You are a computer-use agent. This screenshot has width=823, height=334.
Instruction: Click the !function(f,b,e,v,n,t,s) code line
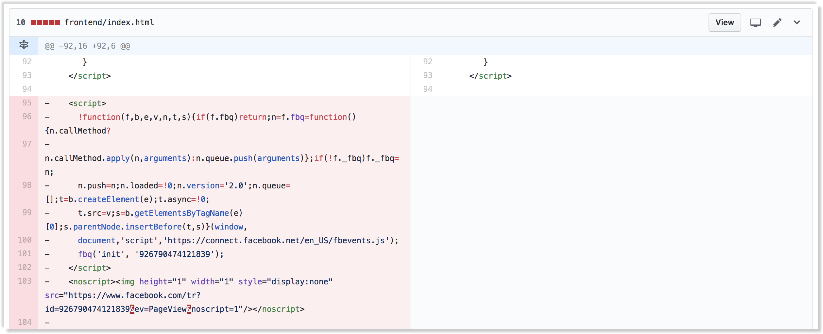pos(217,117)
